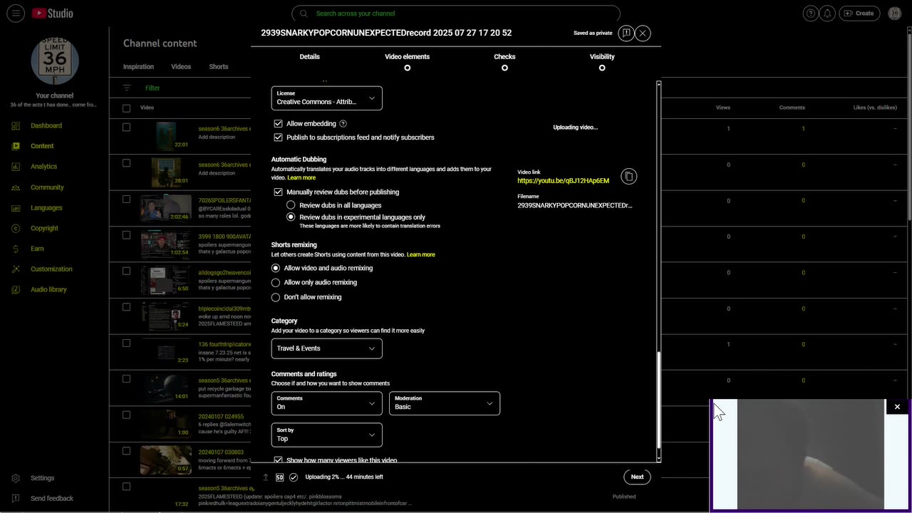This screenshot has height=513, width=912.
Task: Open the notifications bell
Action: (827, 14)
